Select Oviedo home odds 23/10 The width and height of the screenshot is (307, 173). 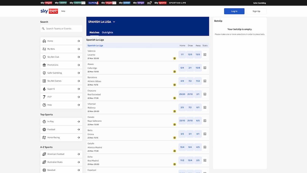point(182,120)
